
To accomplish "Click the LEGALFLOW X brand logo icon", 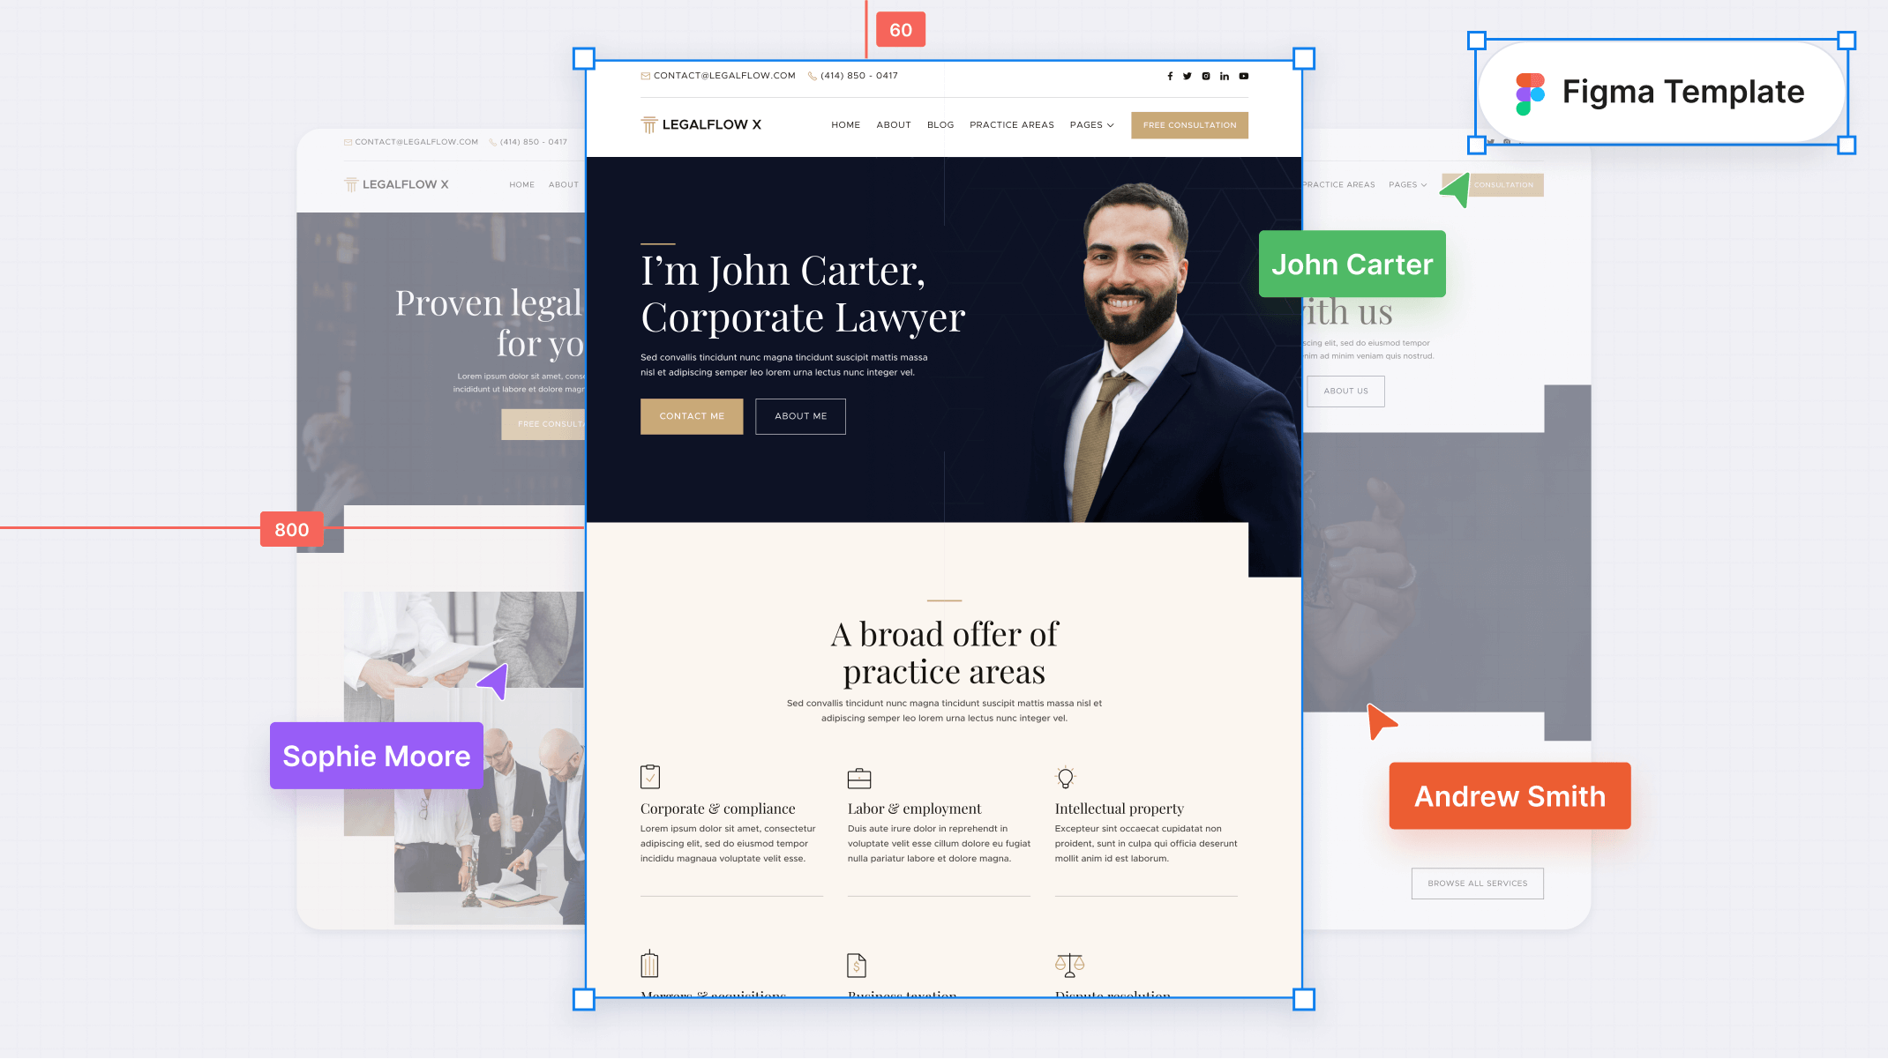I will click(644, 124).
